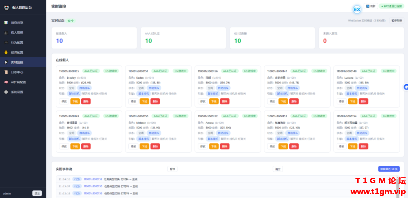This screenshot has width=408, height=198.
Task: Click 清空 to clear the event stream
Action: (x=278, y=169)
